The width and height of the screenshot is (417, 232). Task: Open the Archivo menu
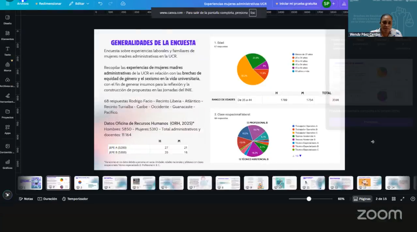coord(23,4)
